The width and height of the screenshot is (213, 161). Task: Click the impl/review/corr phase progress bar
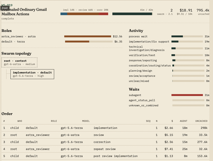(x=84, y=14)
